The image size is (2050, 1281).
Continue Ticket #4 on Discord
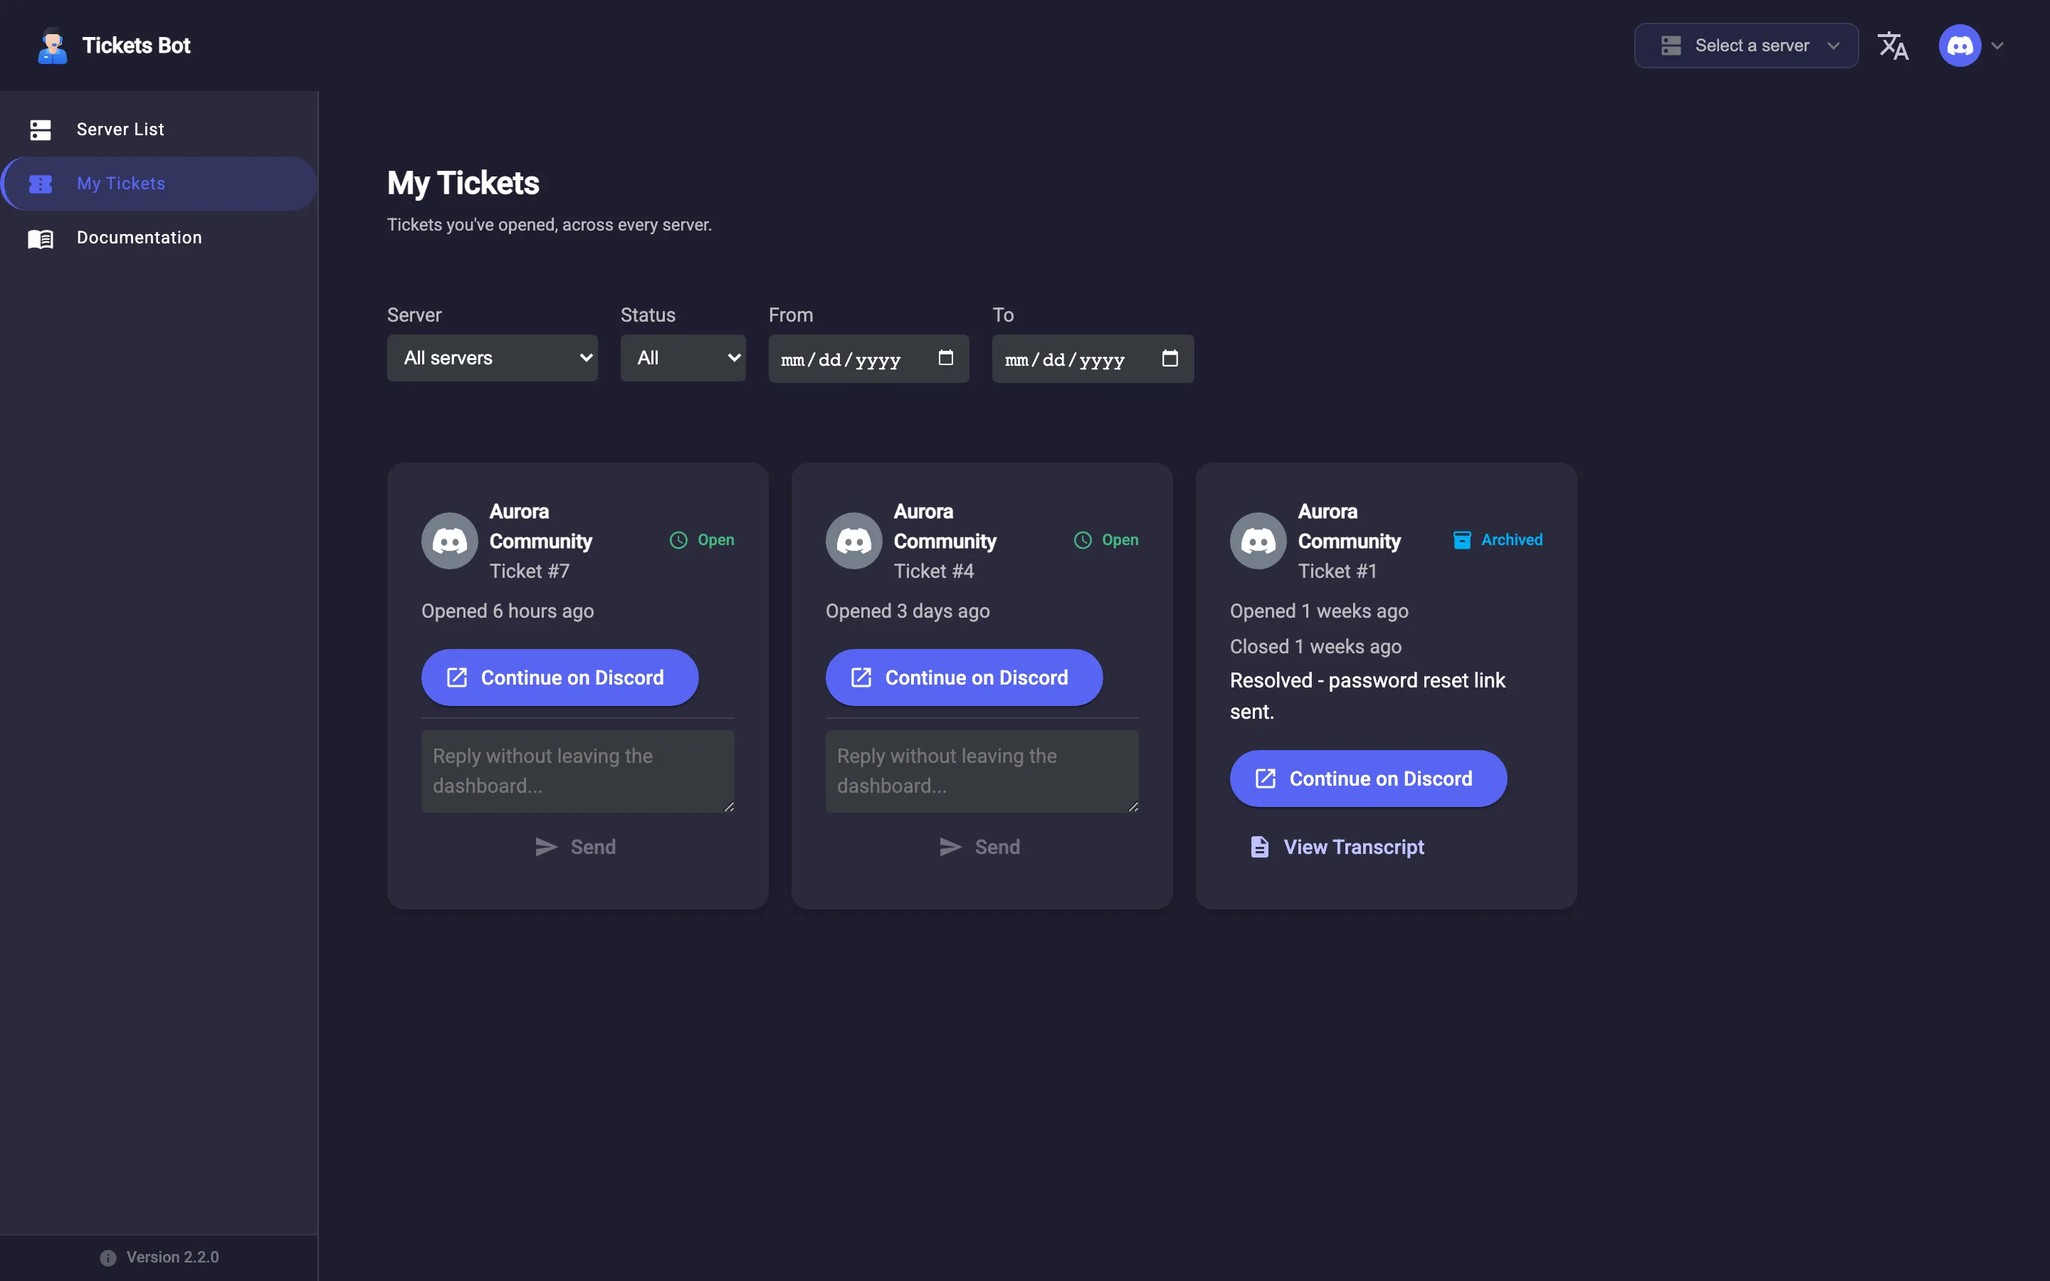tap(964, 678)
